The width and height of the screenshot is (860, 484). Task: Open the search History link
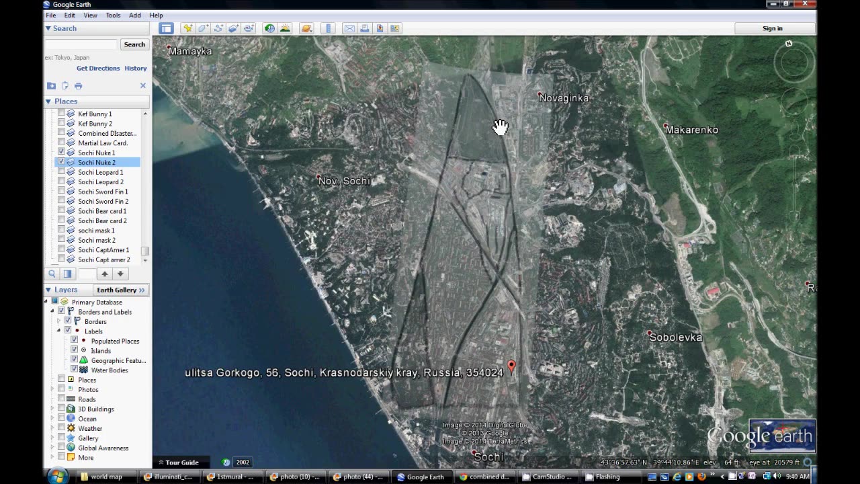pyautogui.click(x=135, y=68)
